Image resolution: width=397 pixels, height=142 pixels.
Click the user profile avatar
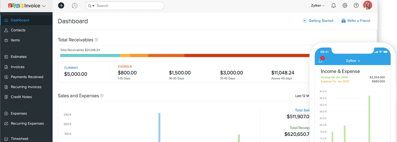pos(368,5)
